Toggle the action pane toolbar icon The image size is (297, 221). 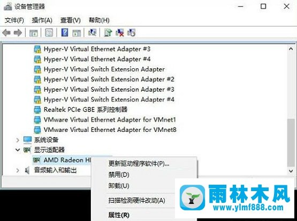pyautogui.click(x=77, y=33)
